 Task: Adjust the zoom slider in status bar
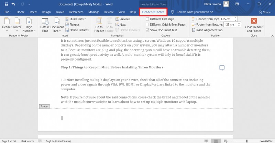246,141
